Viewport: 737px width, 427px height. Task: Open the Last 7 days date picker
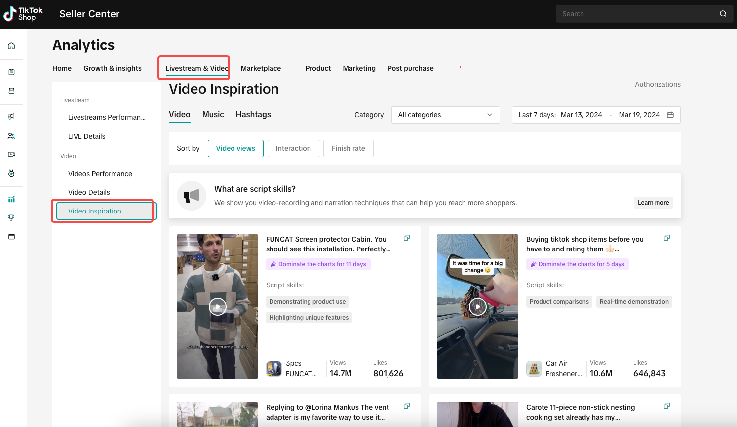coord(596,115)
